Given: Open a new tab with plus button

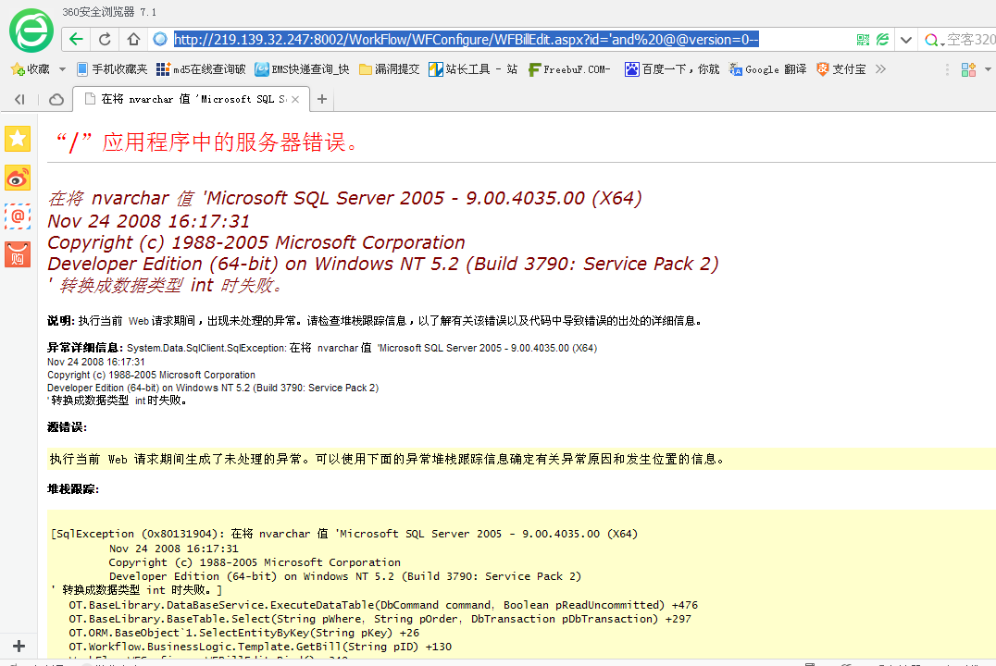Looking at the screenshot, I should click(x=322, y=99).
